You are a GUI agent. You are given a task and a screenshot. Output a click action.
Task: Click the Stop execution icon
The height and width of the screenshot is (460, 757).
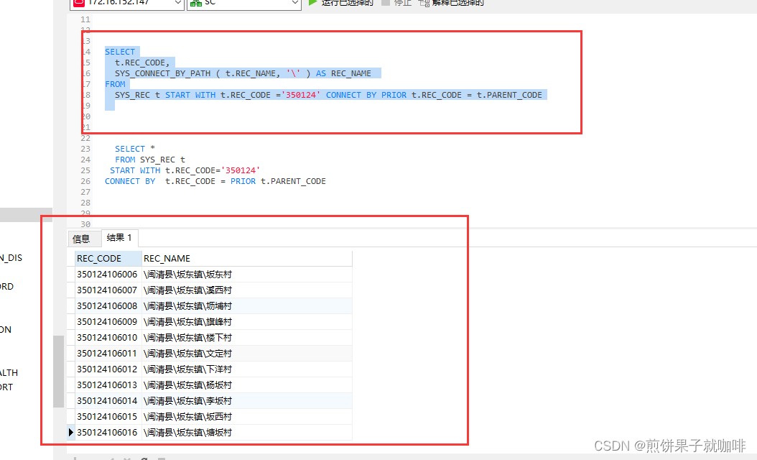pos(385,2)
